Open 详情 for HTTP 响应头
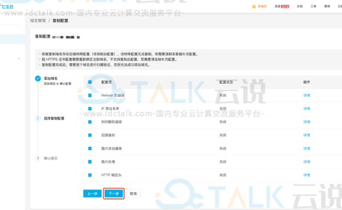Screen dimensions: 342x210 point(306,175)
